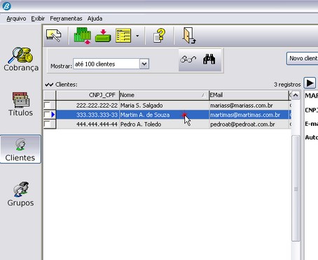Open the Arquivo menu
318x260 pixels.
pyautogui.click(x=16, y=19)
